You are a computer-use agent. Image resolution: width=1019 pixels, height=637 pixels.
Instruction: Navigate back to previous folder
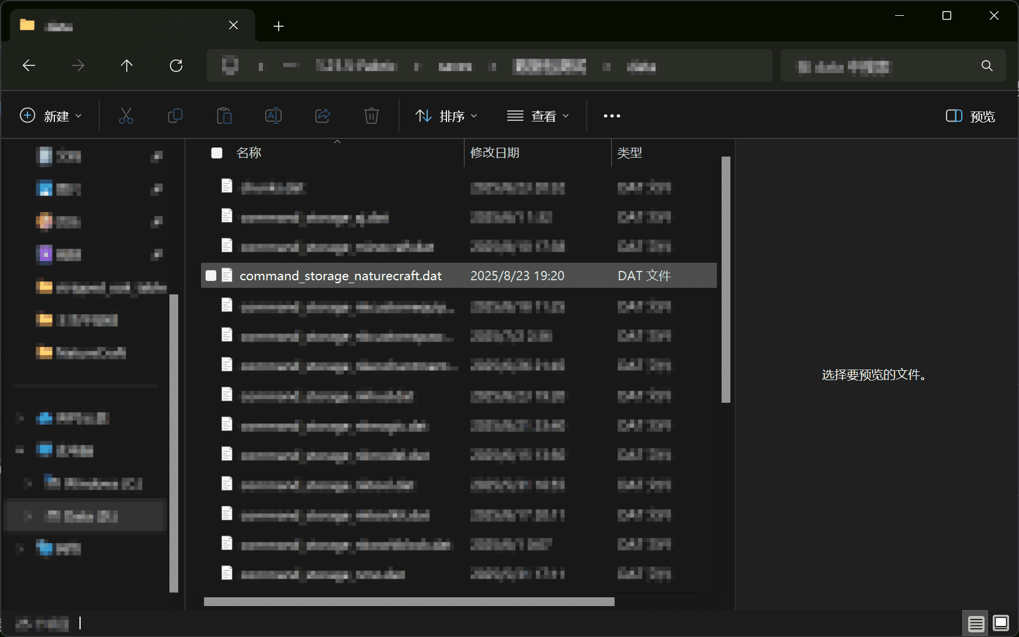(x=29, y=66)
